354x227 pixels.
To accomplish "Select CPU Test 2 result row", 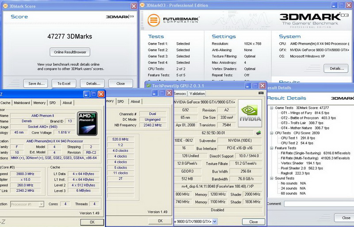I will pyautogui.click(x=297, y=143).
